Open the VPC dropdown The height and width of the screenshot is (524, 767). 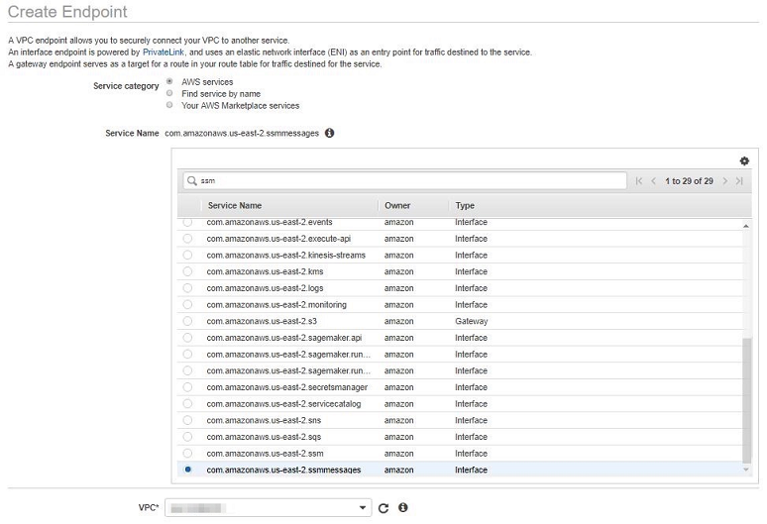[x=269, y=507]
